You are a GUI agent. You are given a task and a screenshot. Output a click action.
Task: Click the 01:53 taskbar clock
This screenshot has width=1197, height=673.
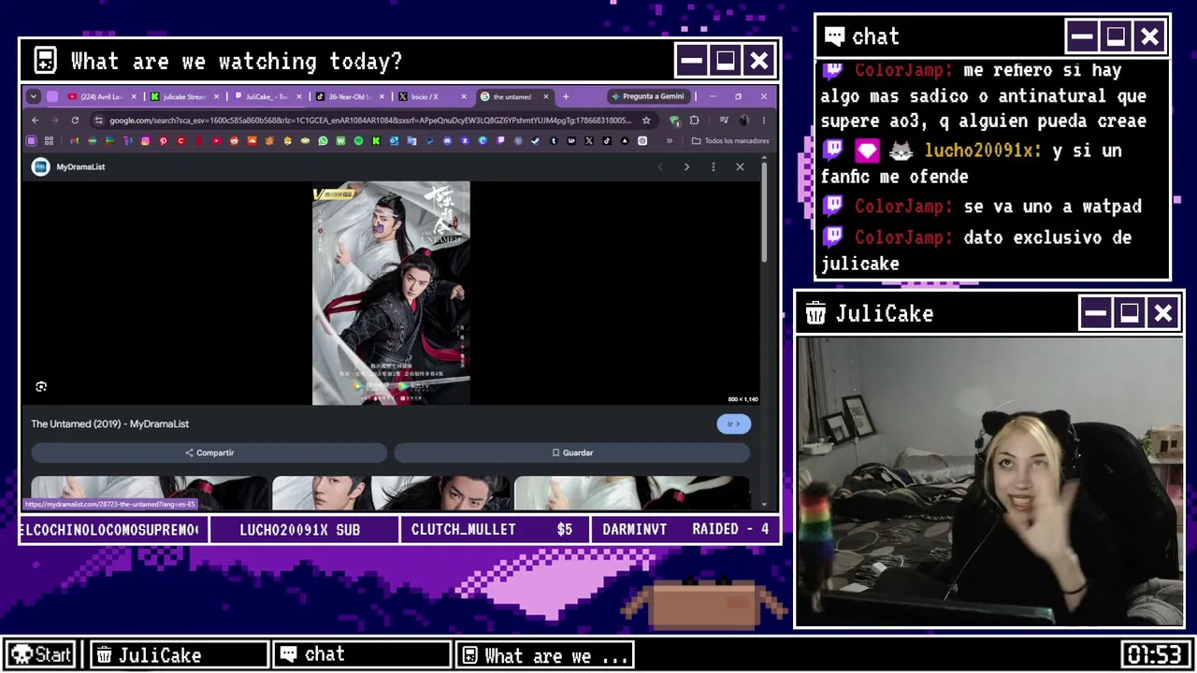[1154, 655]
